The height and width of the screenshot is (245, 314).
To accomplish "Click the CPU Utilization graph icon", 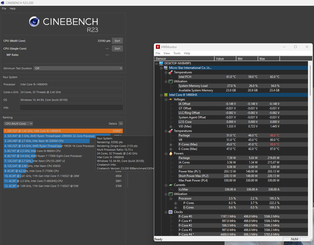I will (171, 194).
